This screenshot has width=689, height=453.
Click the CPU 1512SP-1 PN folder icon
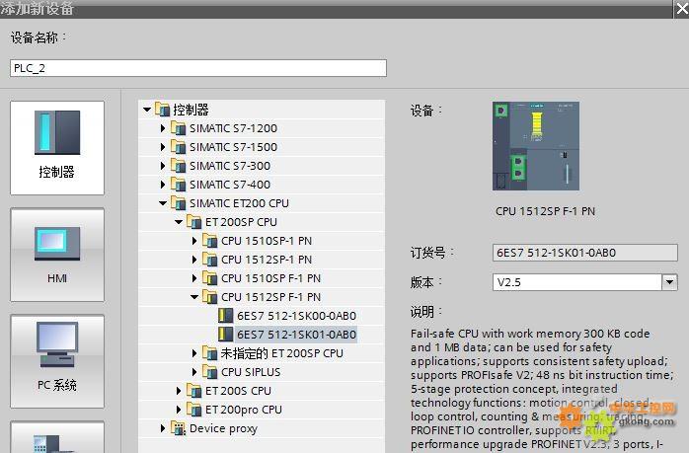pyautogui.click(x=209, y=260)
